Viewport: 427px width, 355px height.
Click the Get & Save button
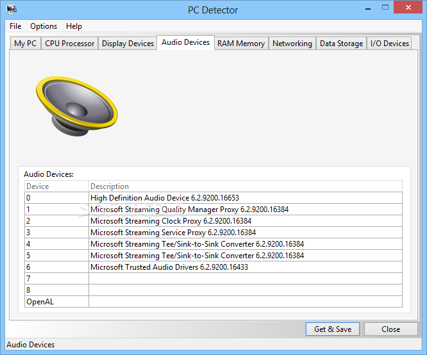click(x=333, y=329)
